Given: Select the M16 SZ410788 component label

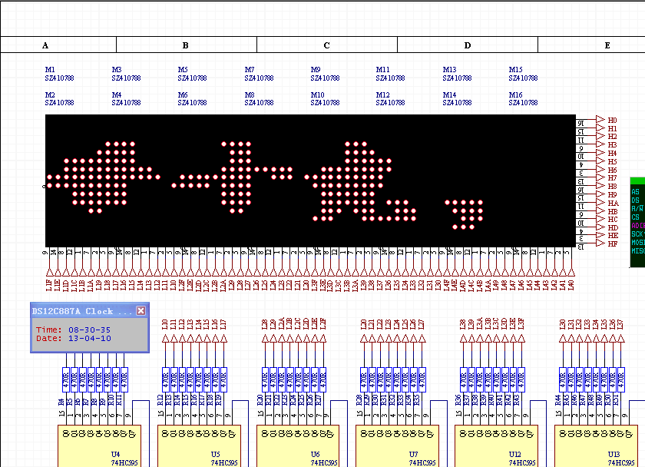Looking at the screenshot, I should coord(523,99).
